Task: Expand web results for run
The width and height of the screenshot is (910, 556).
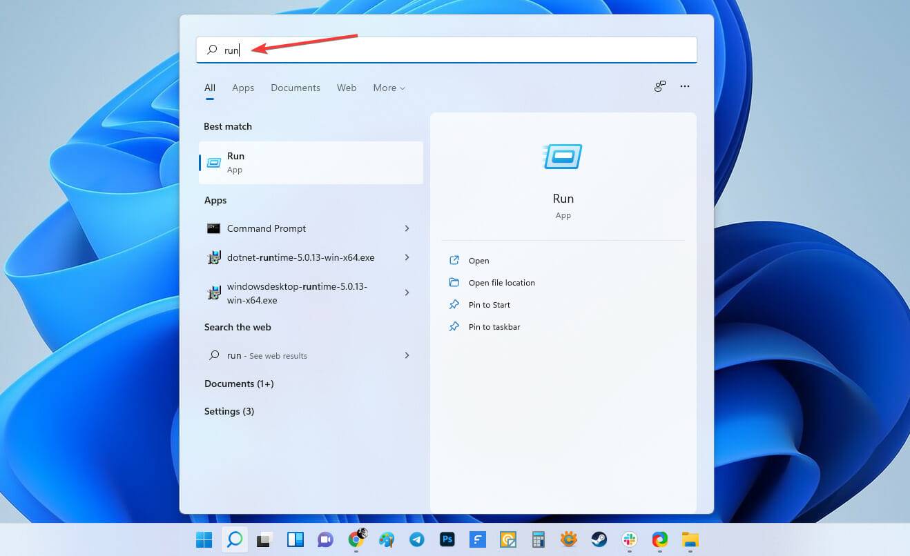Action: click(x=407, y=355)
